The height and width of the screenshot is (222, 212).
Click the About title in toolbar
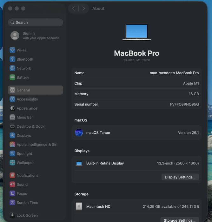[x=98, y=9]
